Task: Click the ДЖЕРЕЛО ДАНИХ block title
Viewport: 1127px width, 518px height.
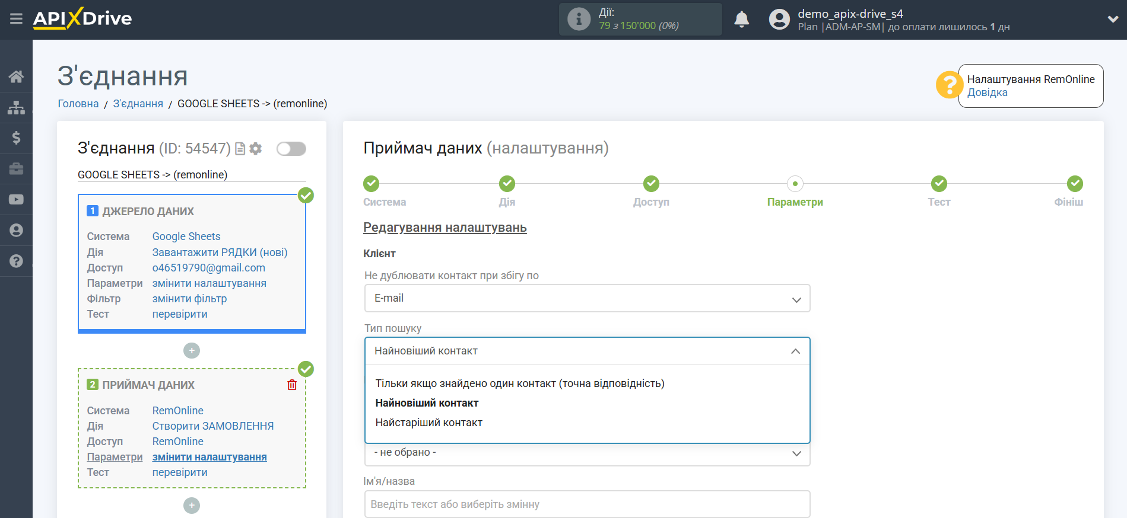Action: (148, 212)
